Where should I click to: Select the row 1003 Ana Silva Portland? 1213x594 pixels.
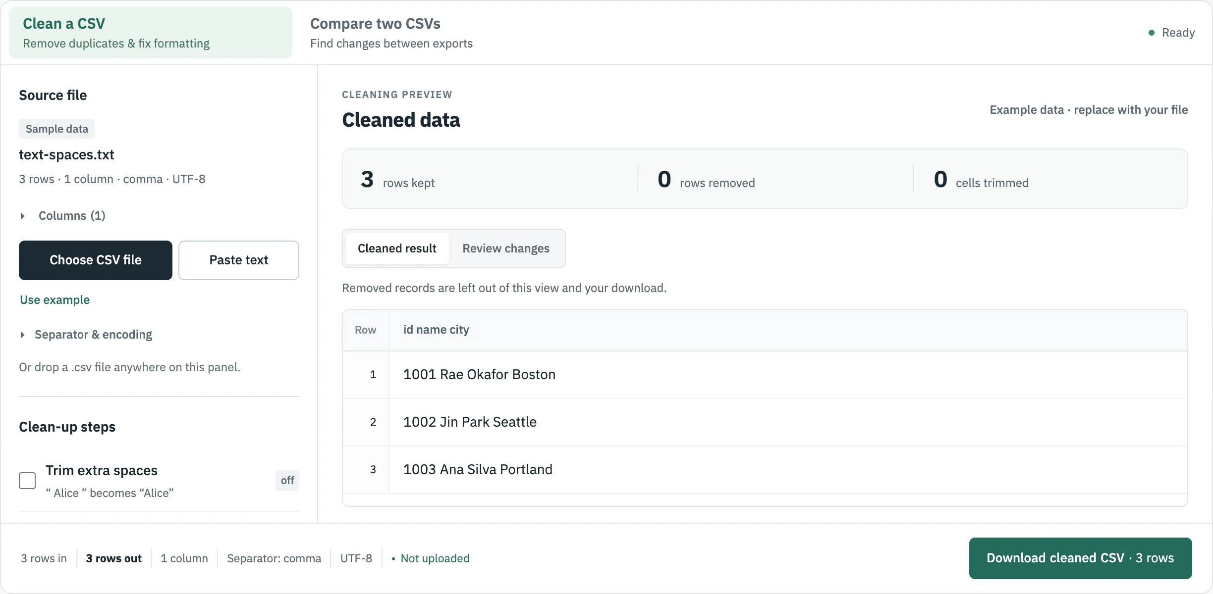pyautogui.click(x=765, y=470)
